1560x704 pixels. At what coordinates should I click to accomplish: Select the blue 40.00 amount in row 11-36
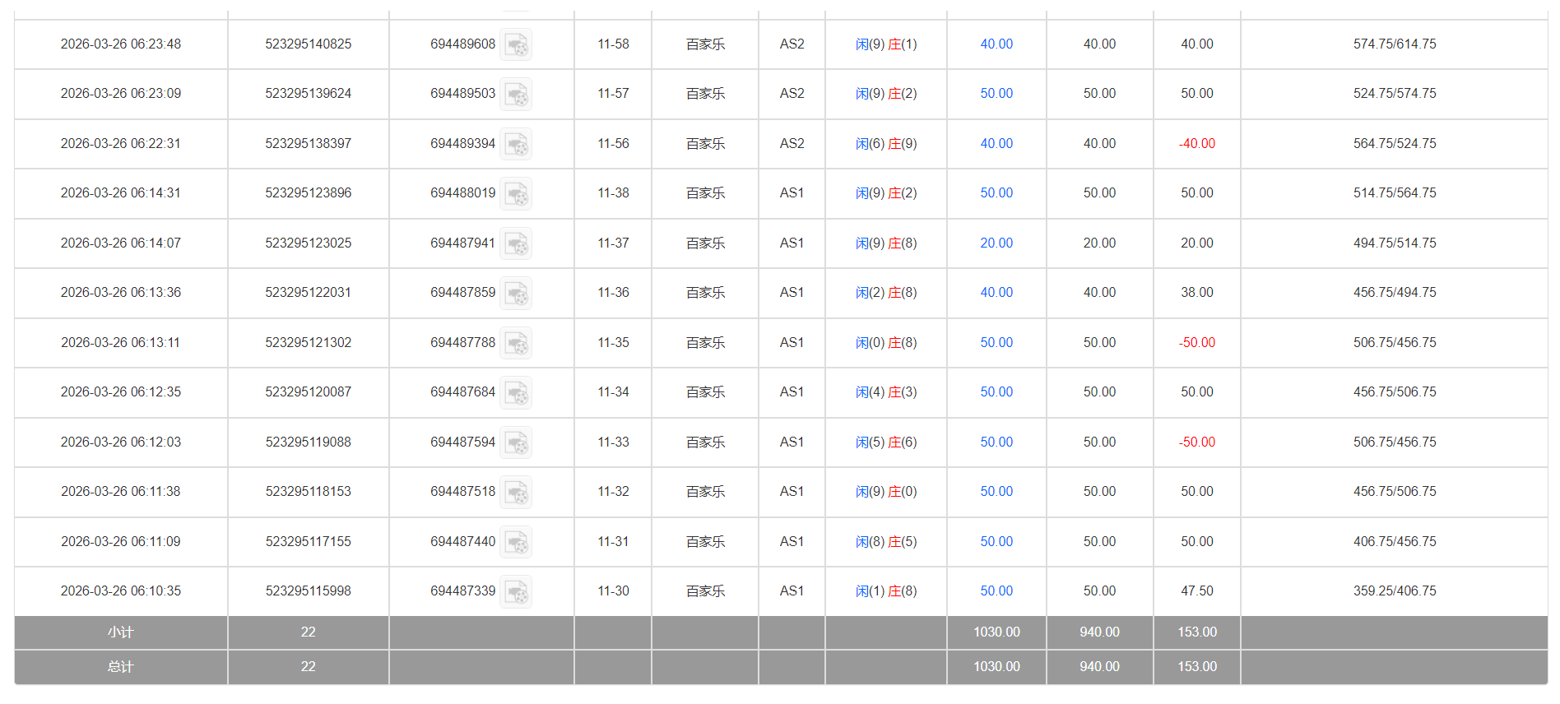tap(996, 293)
